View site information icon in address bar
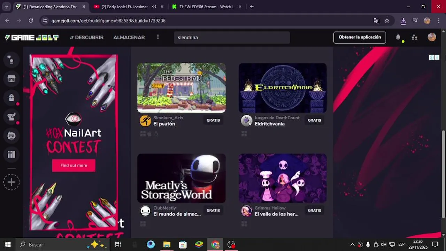 coord(45,21)
